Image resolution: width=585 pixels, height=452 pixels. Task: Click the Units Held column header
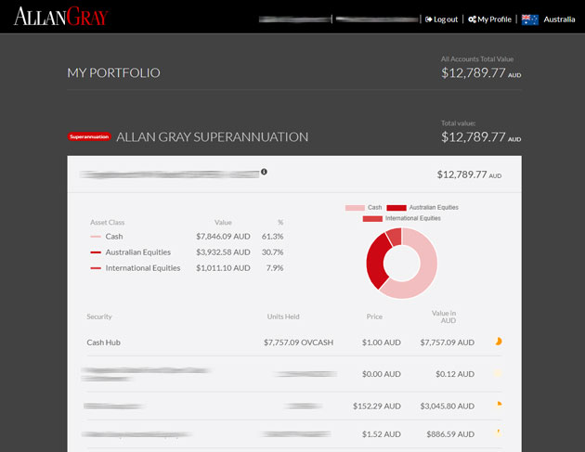point(284,316)
